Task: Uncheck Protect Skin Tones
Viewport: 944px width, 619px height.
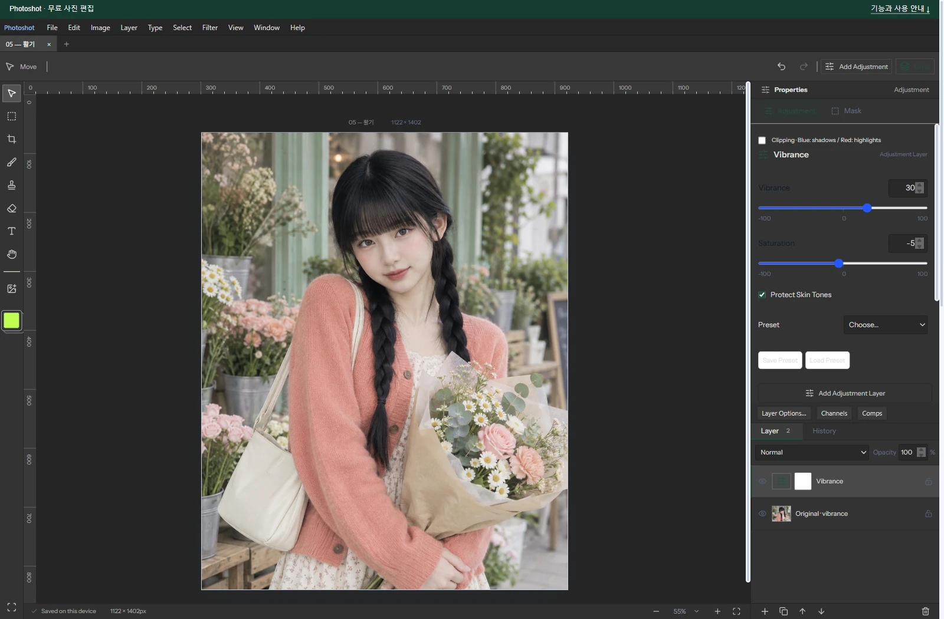Action: [762, 295]
